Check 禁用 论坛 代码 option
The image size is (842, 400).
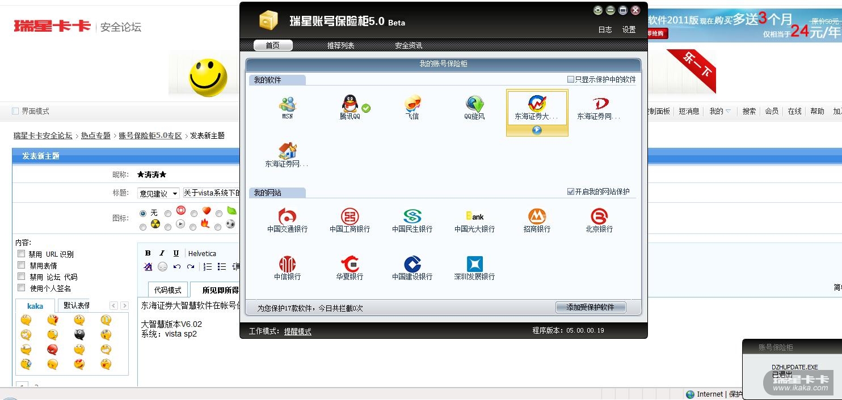coord(21,276)
